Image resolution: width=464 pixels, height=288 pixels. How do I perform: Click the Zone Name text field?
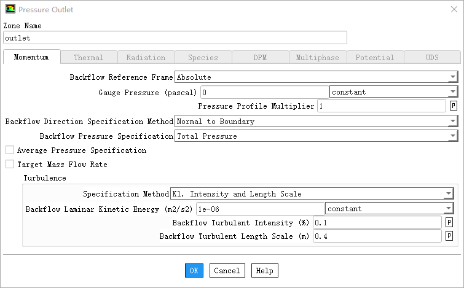pos(175,38)
